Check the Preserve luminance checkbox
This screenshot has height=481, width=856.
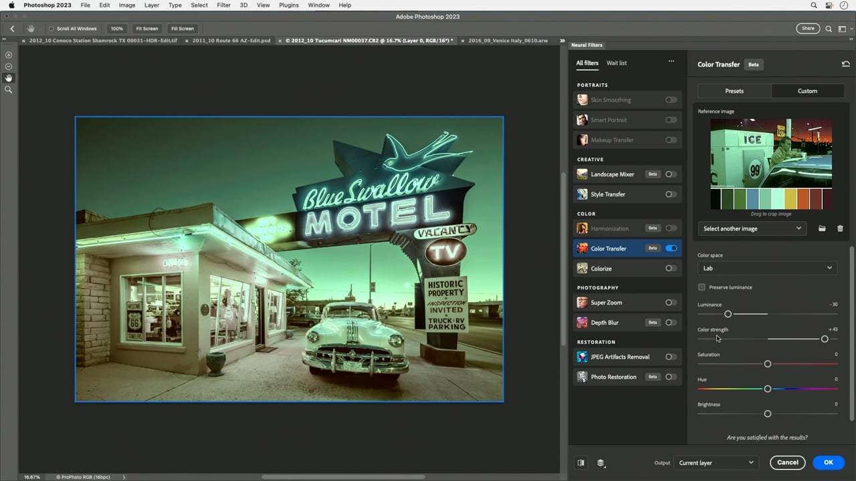tap(702, 287)
